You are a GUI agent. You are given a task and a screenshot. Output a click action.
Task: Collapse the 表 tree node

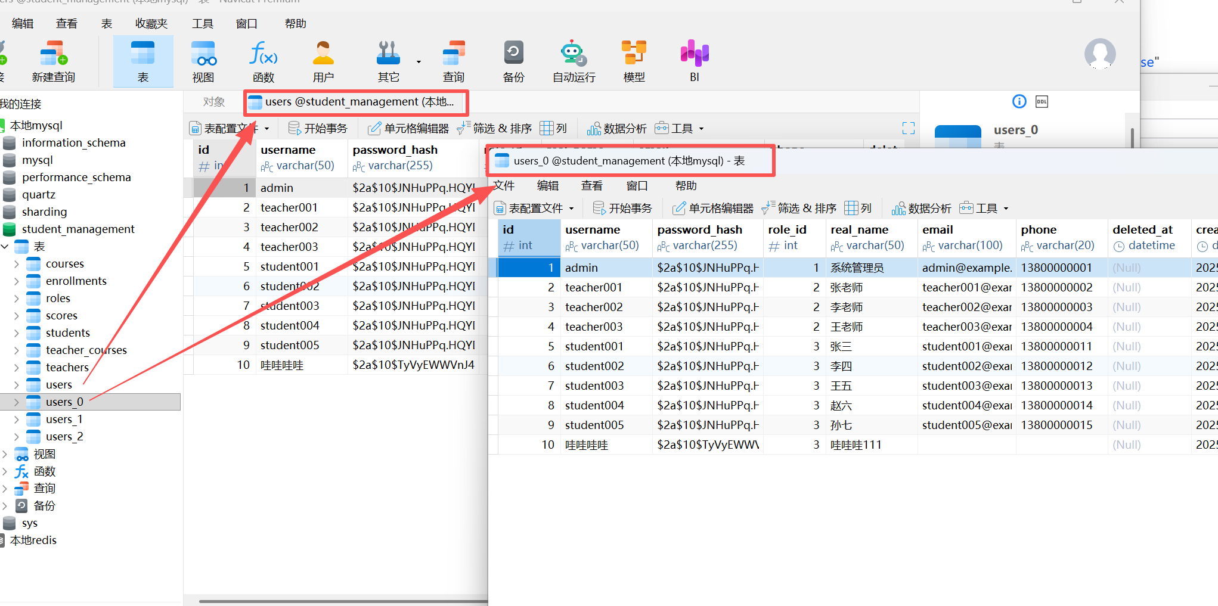click(5, 246)
